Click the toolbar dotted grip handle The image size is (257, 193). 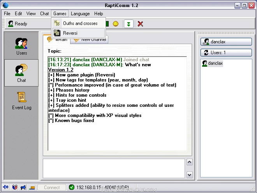click(x=4, y=24)
